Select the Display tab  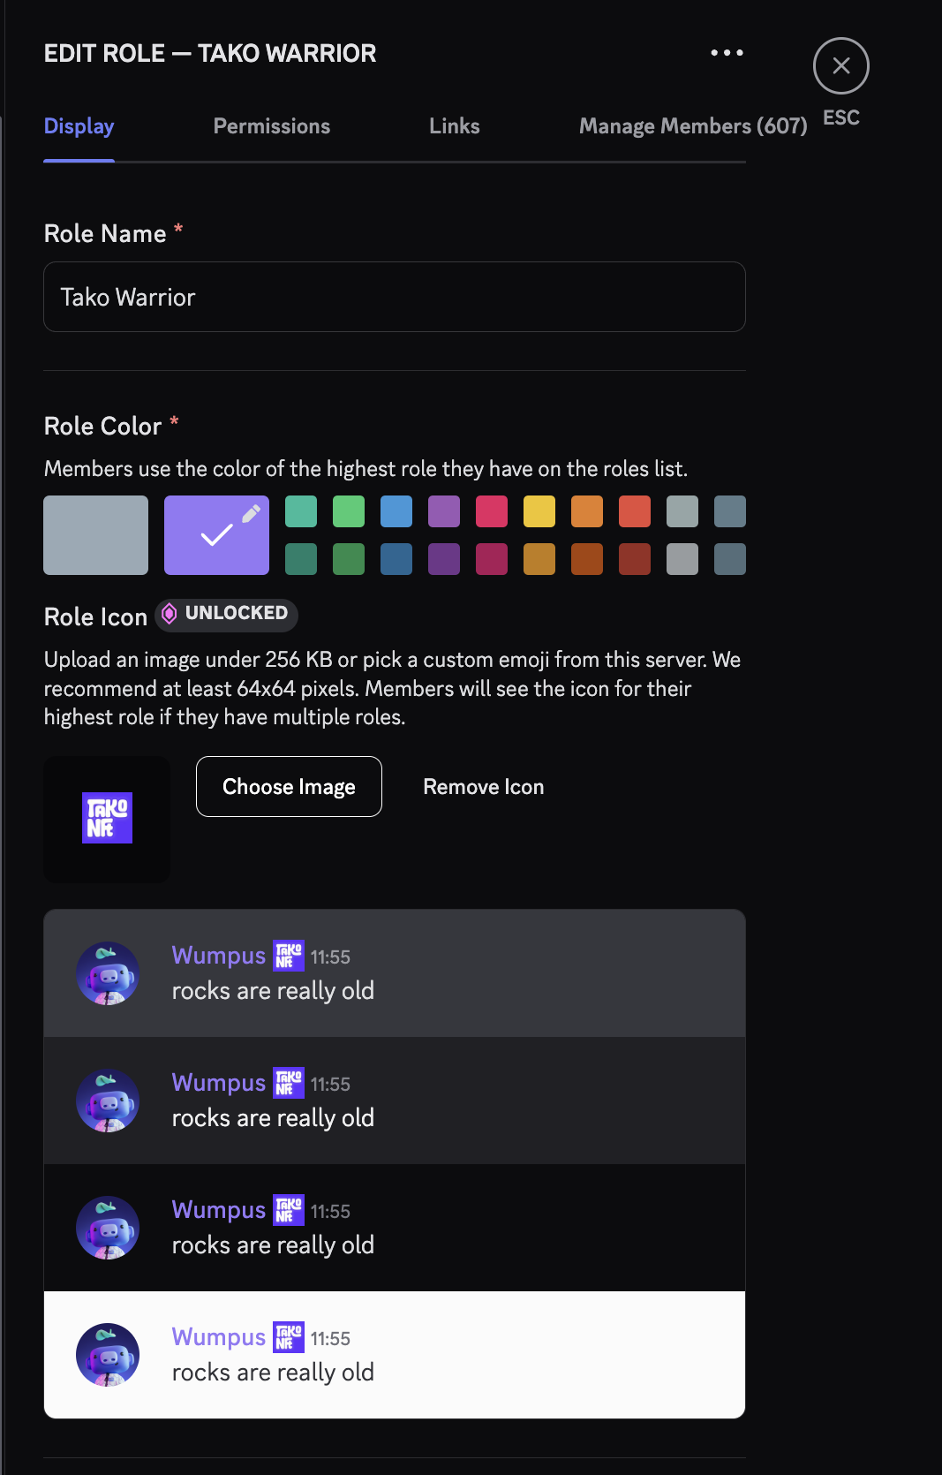(79, 126)
